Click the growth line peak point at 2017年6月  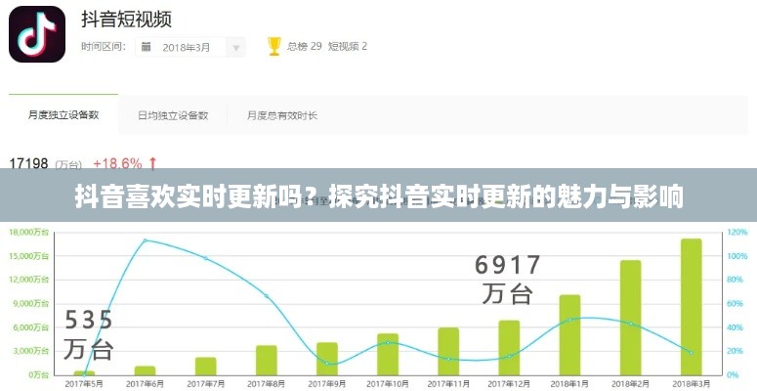pos(145,239)
